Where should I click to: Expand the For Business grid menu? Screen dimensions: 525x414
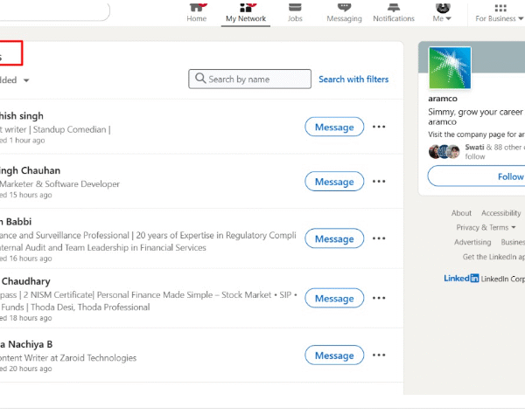(500, 12)
